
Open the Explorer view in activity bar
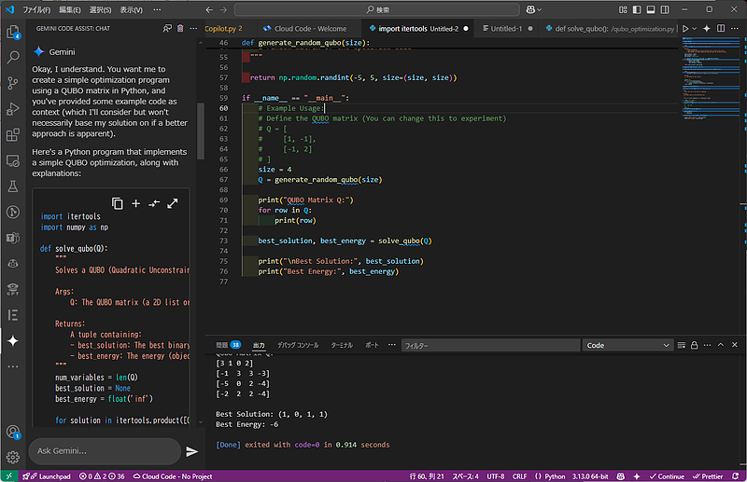coord(13,33)
